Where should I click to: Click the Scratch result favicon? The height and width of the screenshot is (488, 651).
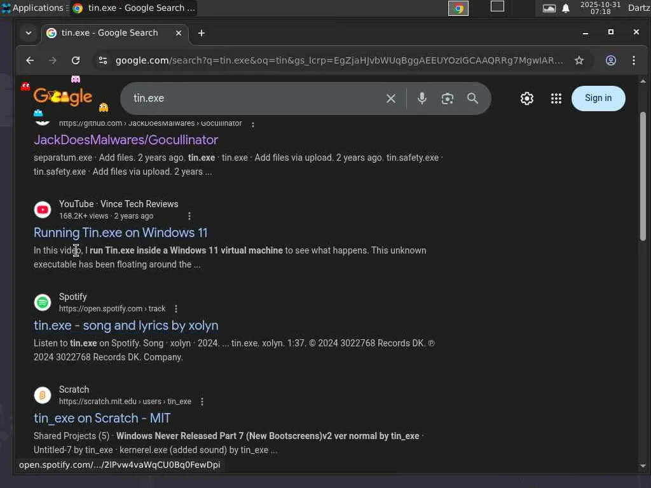(x=43, y=395)
